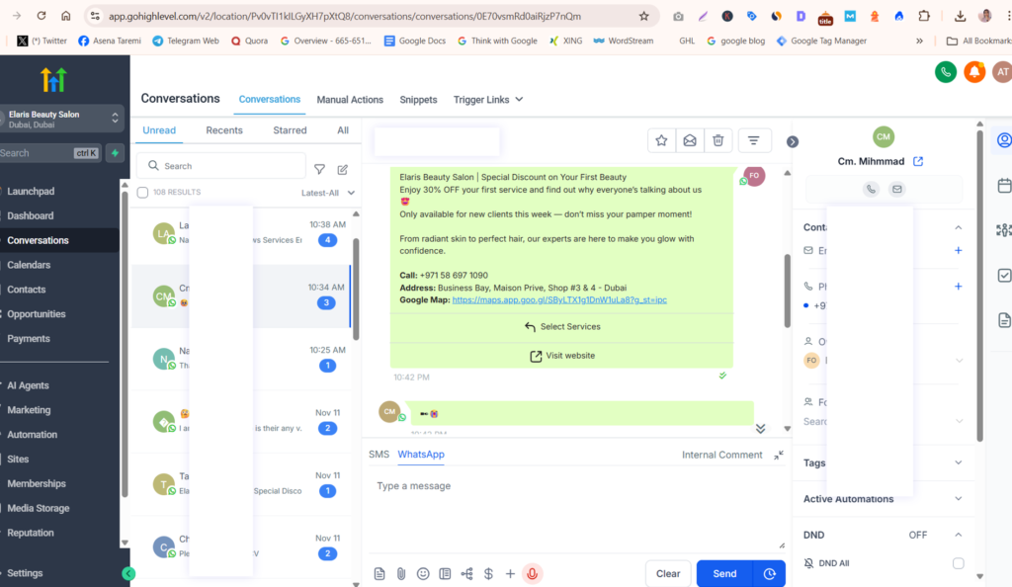1012x587 pixels.
Task: Tick the DND All checkbox
Action: pyautogui.click(x=958, y=563)
